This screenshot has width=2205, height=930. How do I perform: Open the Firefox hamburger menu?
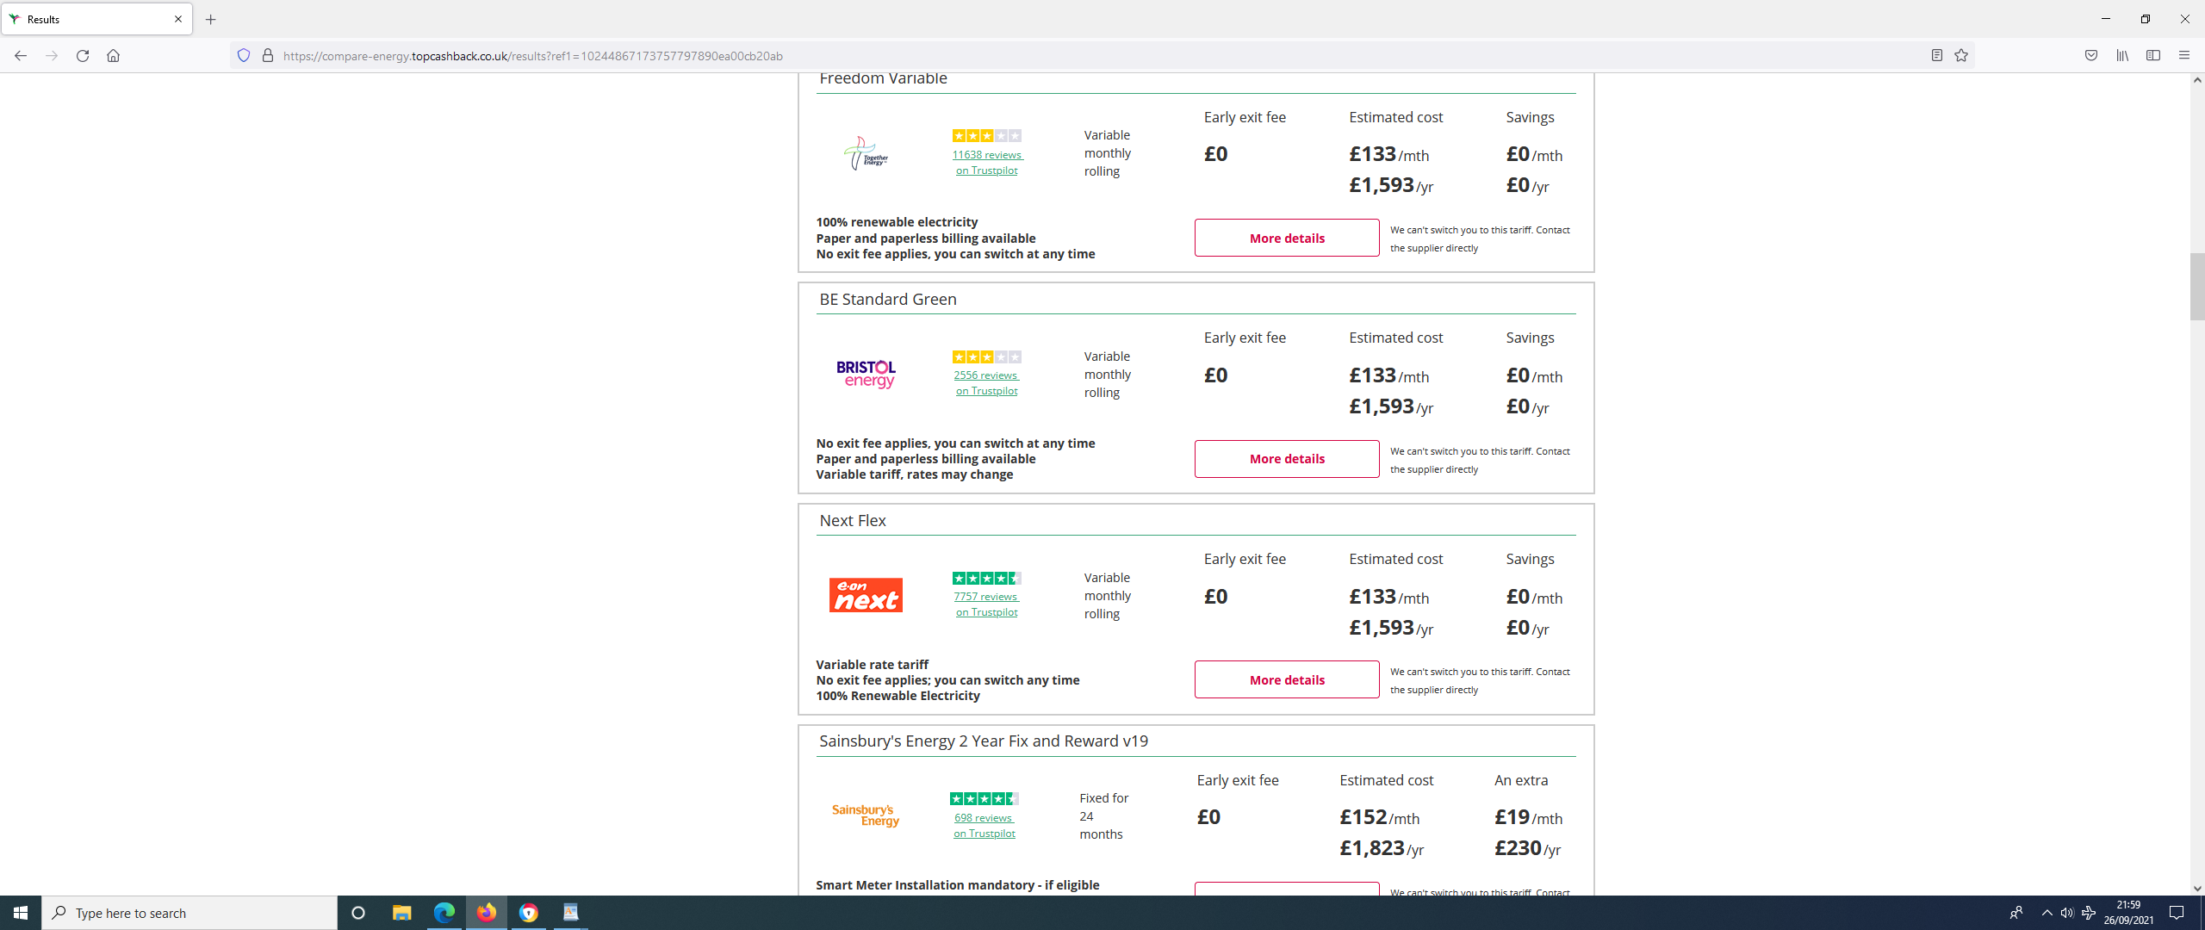pos(2183,55)
